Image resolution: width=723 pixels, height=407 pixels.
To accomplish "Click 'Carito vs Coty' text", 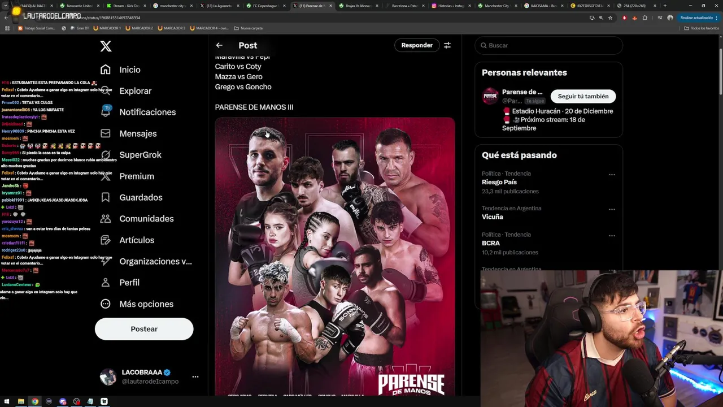I will point(238,66).
